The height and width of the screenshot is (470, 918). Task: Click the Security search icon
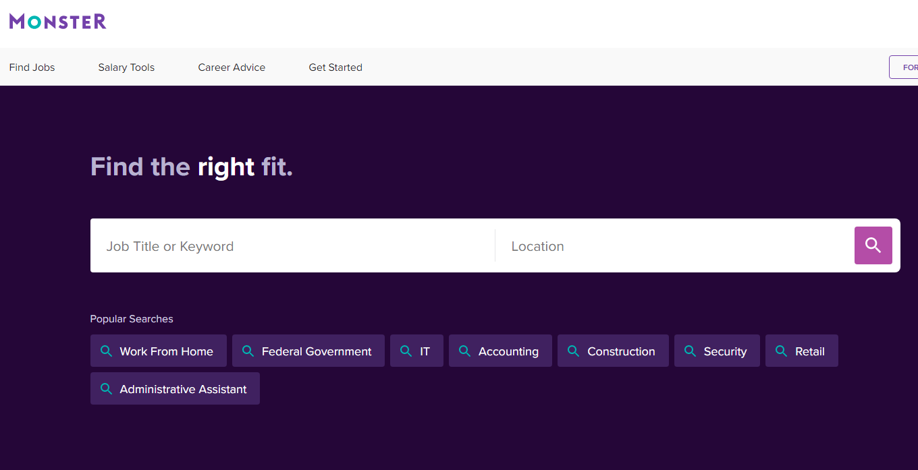[690, 351]
